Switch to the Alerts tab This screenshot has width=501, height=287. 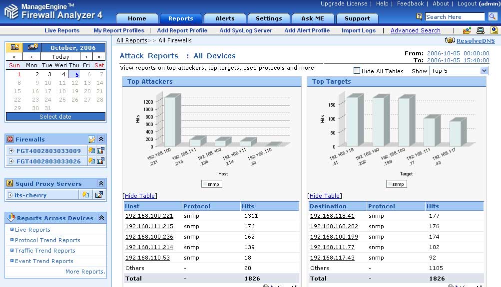225,18
